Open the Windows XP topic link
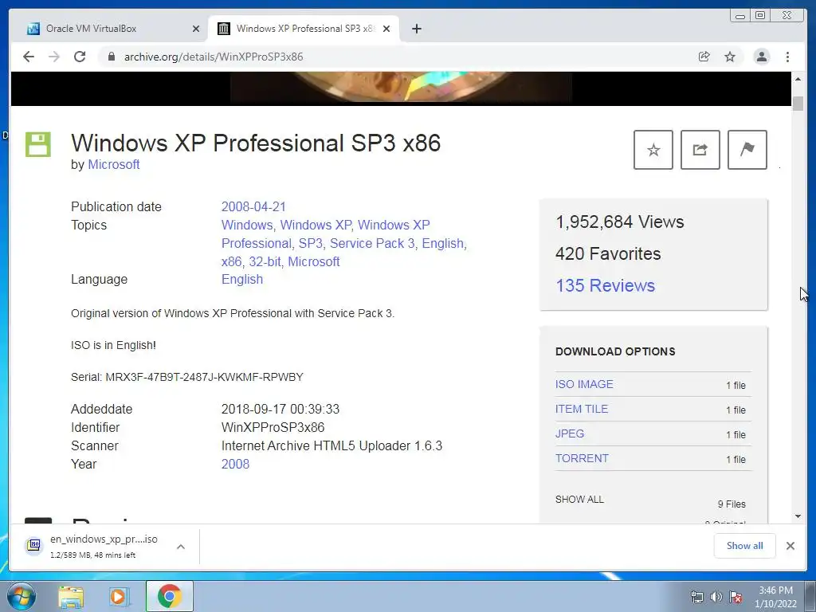The width and height of the screenshot is (816, 612). click(x=316, y=225)
